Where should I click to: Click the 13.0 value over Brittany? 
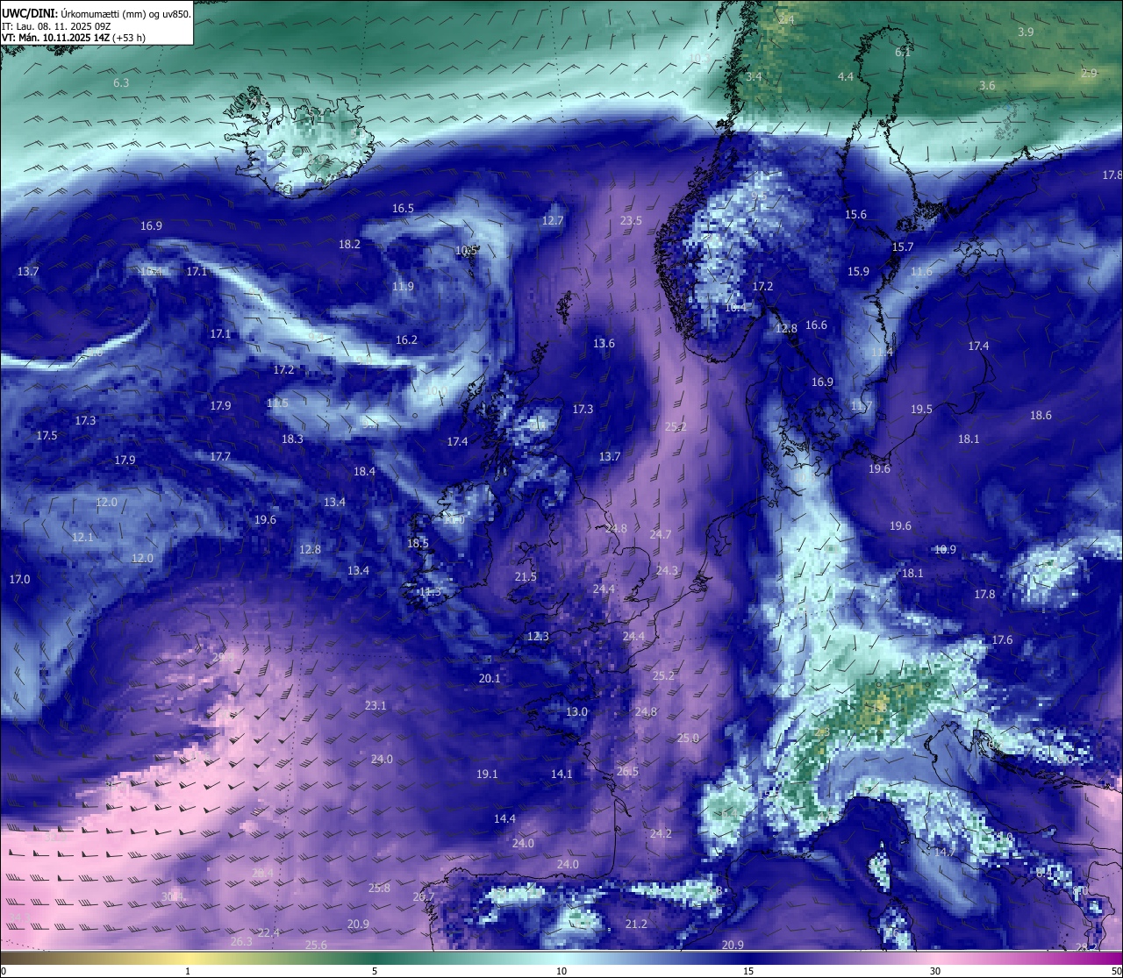pyautogui.click(x=576, y=711)
